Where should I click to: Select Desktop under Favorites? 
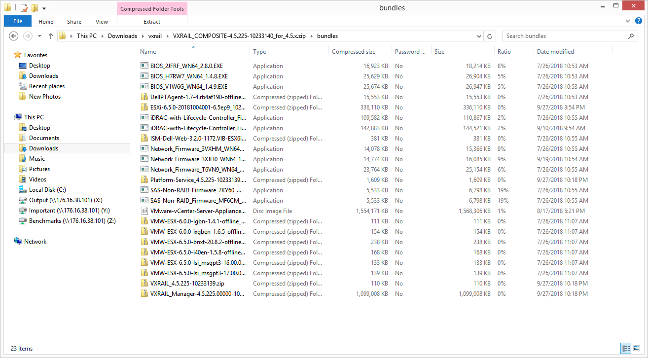point(39,66)
